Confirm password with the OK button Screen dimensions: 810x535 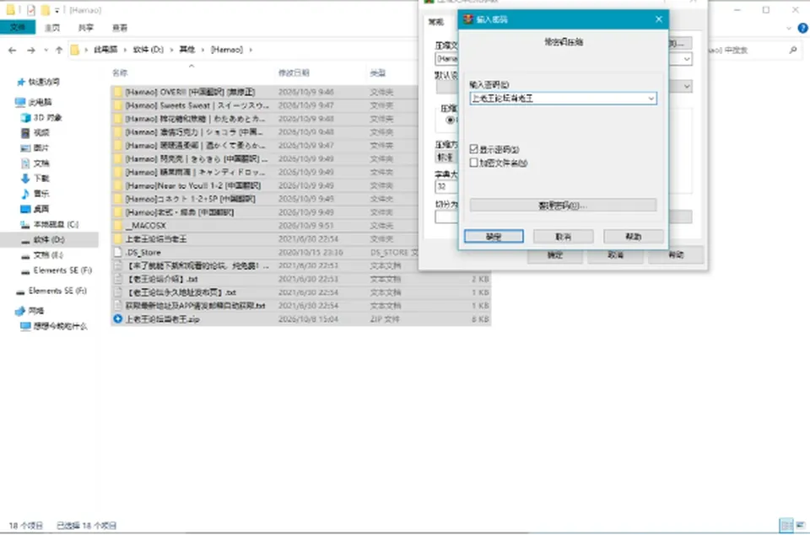[494, 236]
